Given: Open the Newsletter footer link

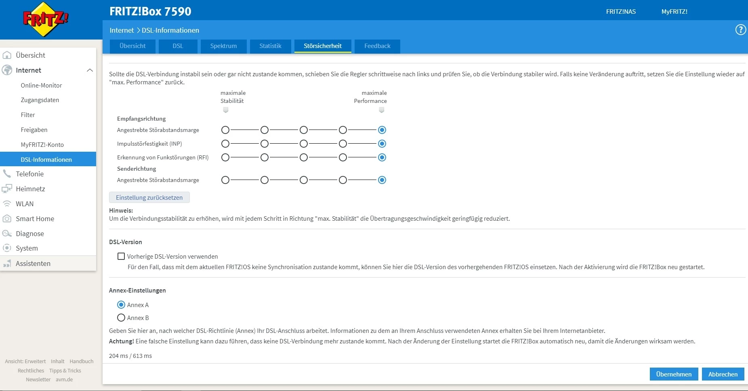Looking at the screenshot, I should click(x=38, y=380).
